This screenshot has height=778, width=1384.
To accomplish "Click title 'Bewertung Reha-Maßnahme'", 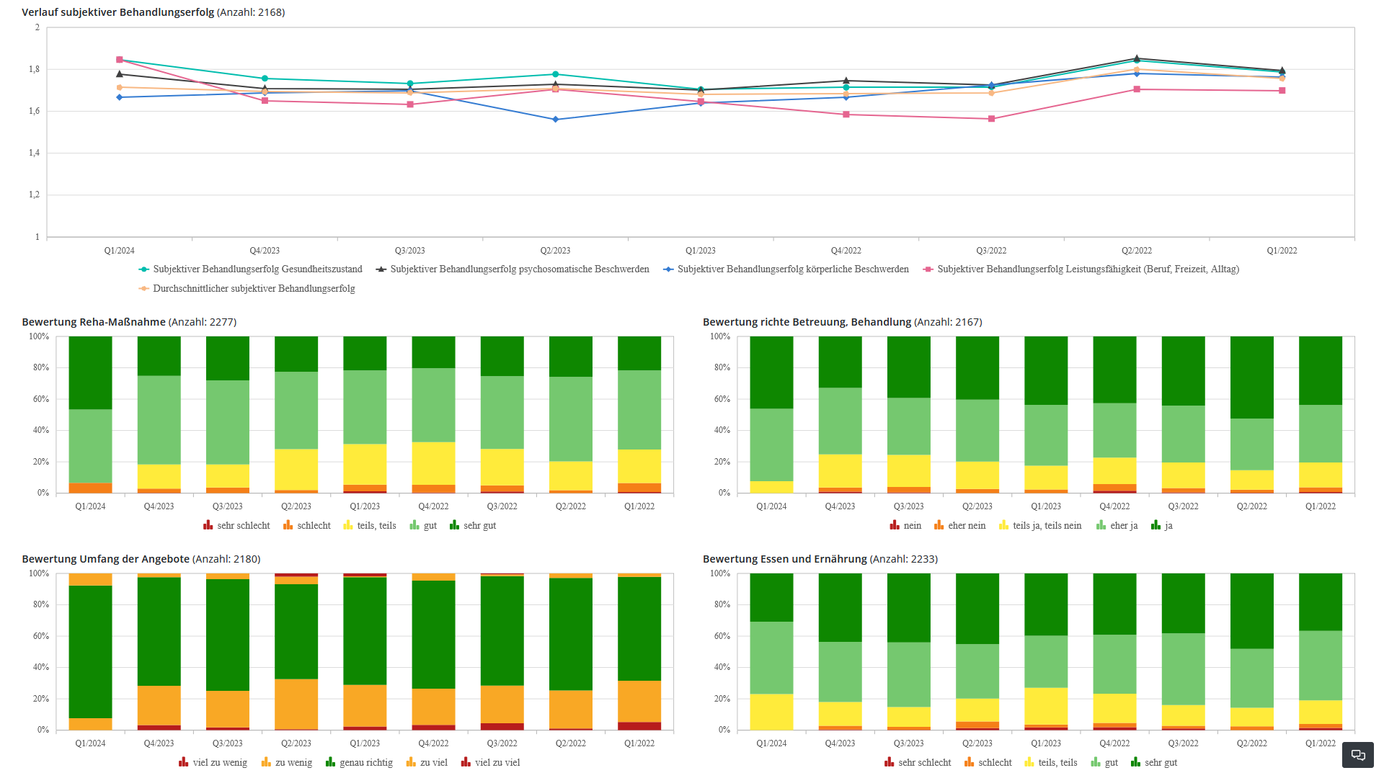I will (94, 322).
